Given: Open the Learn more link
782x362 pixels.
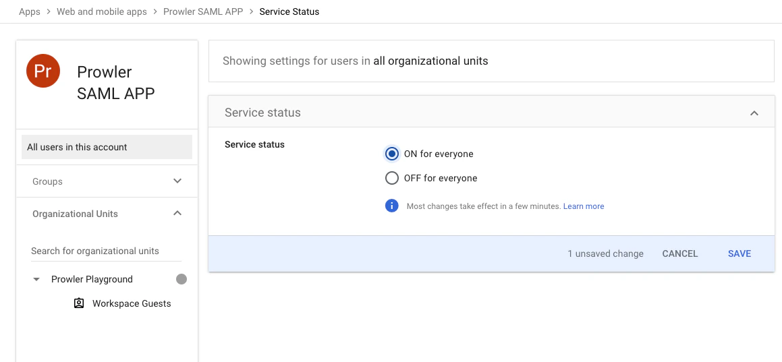Looking at the screenshot, I should point(584,206).
